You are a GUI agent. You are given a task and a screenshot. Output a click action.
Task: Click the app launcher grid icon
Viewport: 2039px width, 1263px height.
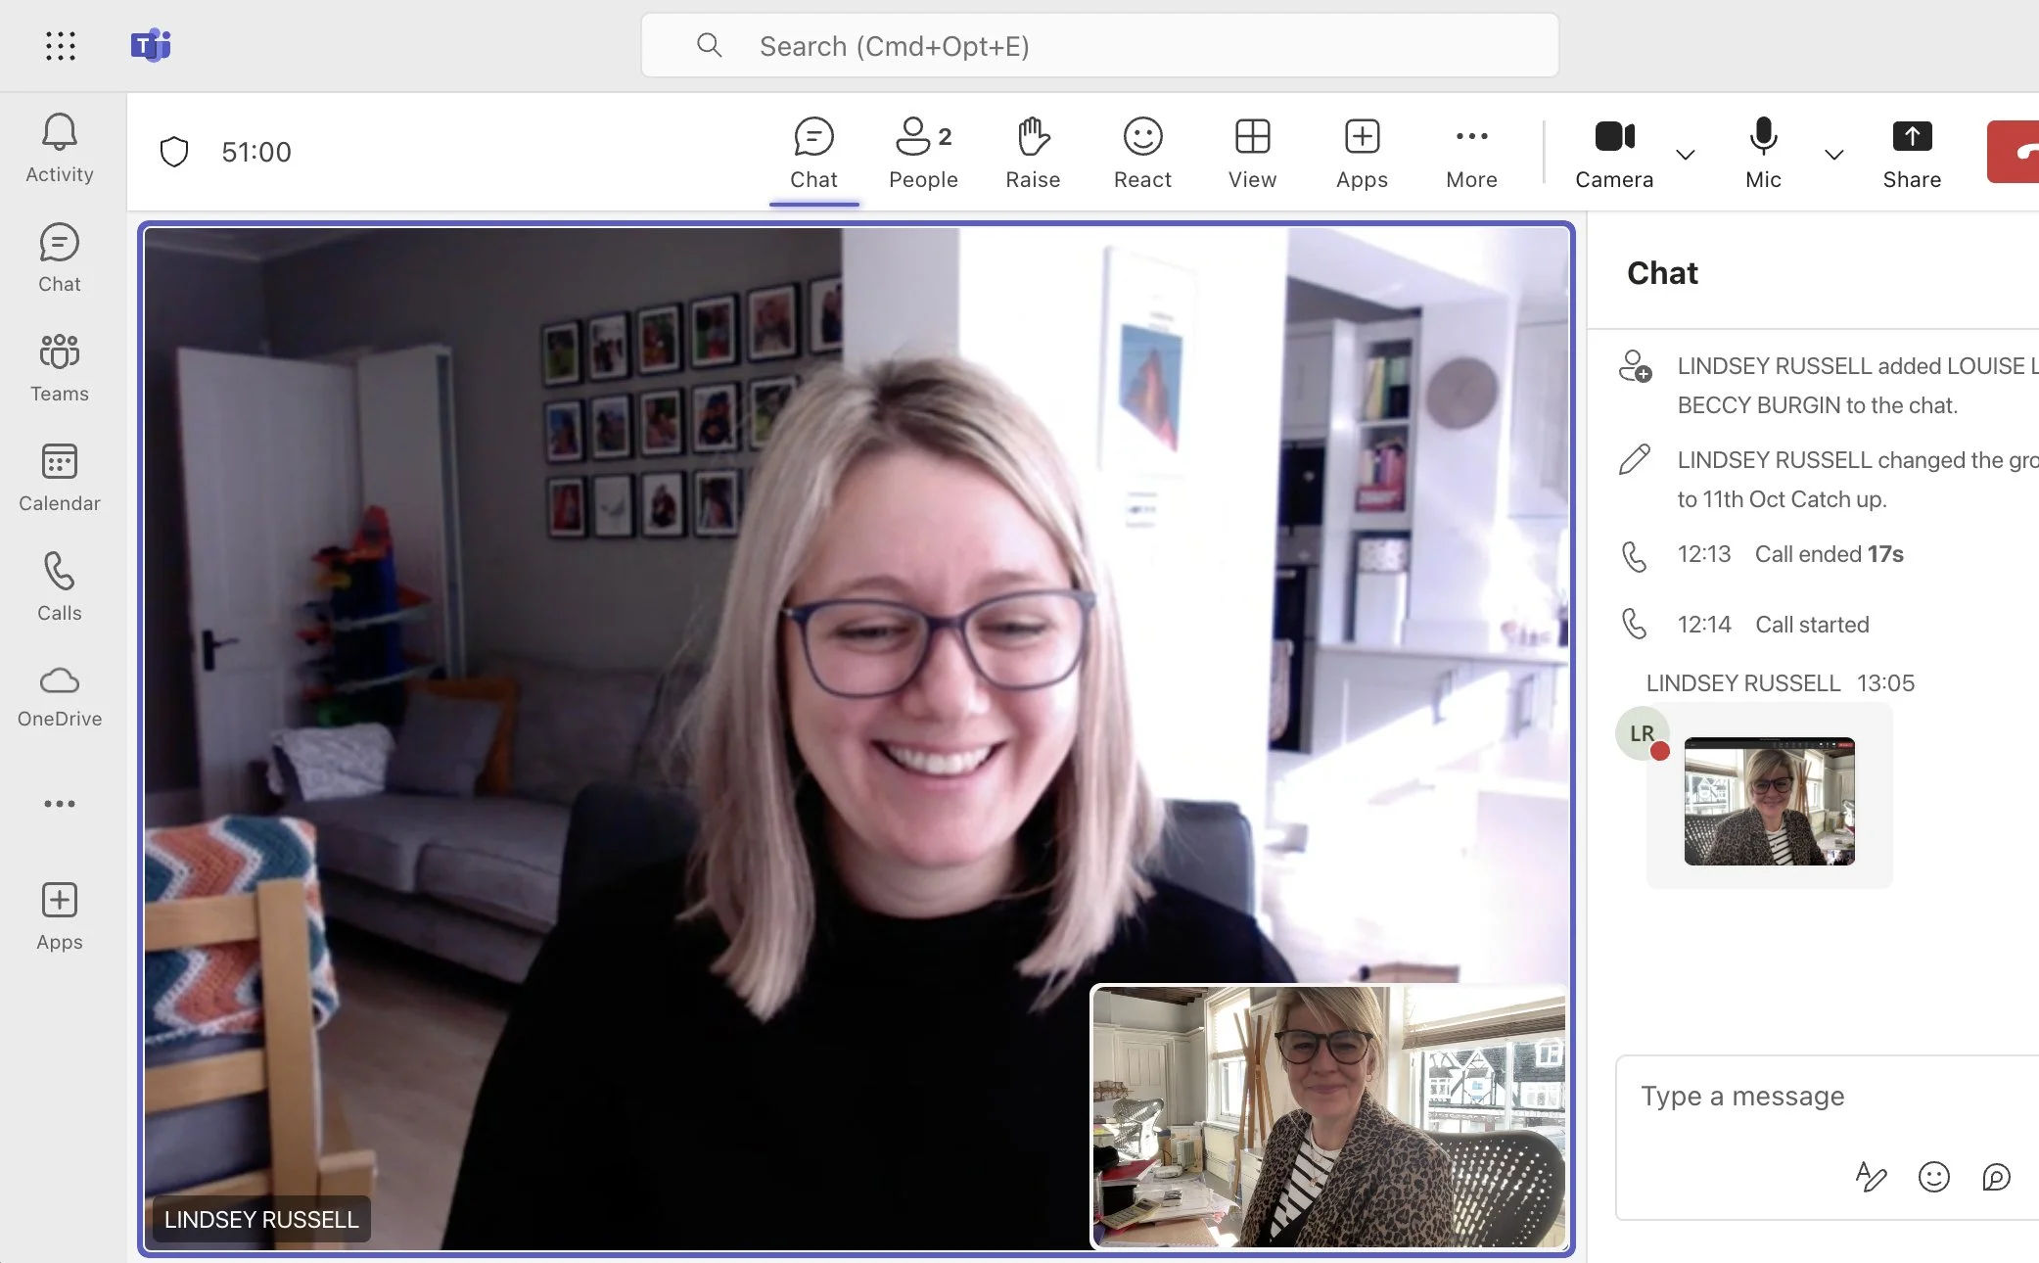coord(60,45)
